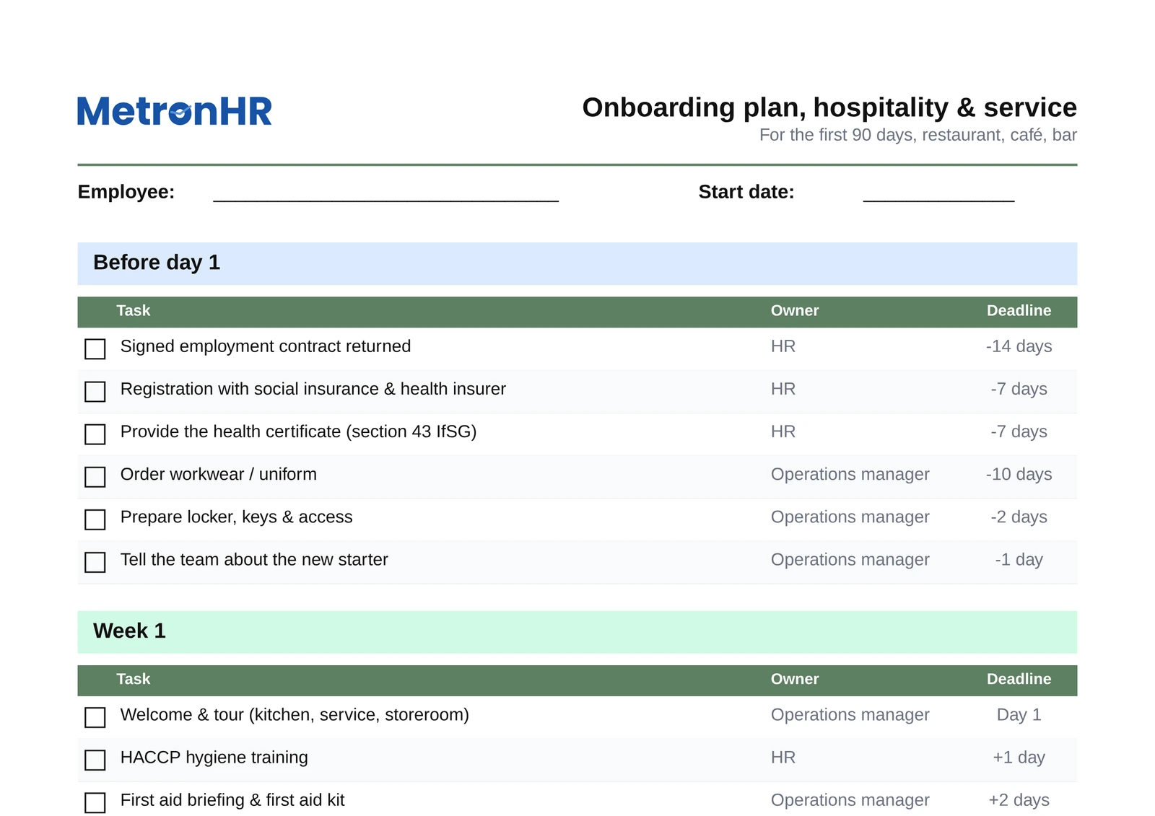Image resolution: width=1155 pixels, height=816 pixels.
Task: Click HR owner of HACCP hygiene training
Action: tap(783, 757)
